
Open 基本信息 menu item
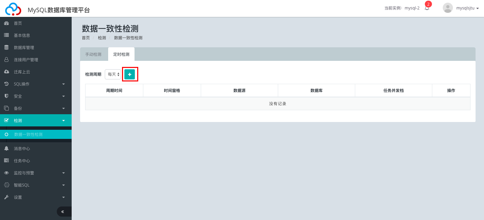[36, 35]
